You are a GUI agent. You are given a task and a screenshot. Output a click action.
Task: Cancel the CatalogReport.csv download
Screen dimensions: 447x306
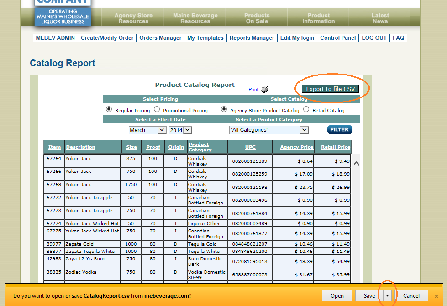[411, 296]
